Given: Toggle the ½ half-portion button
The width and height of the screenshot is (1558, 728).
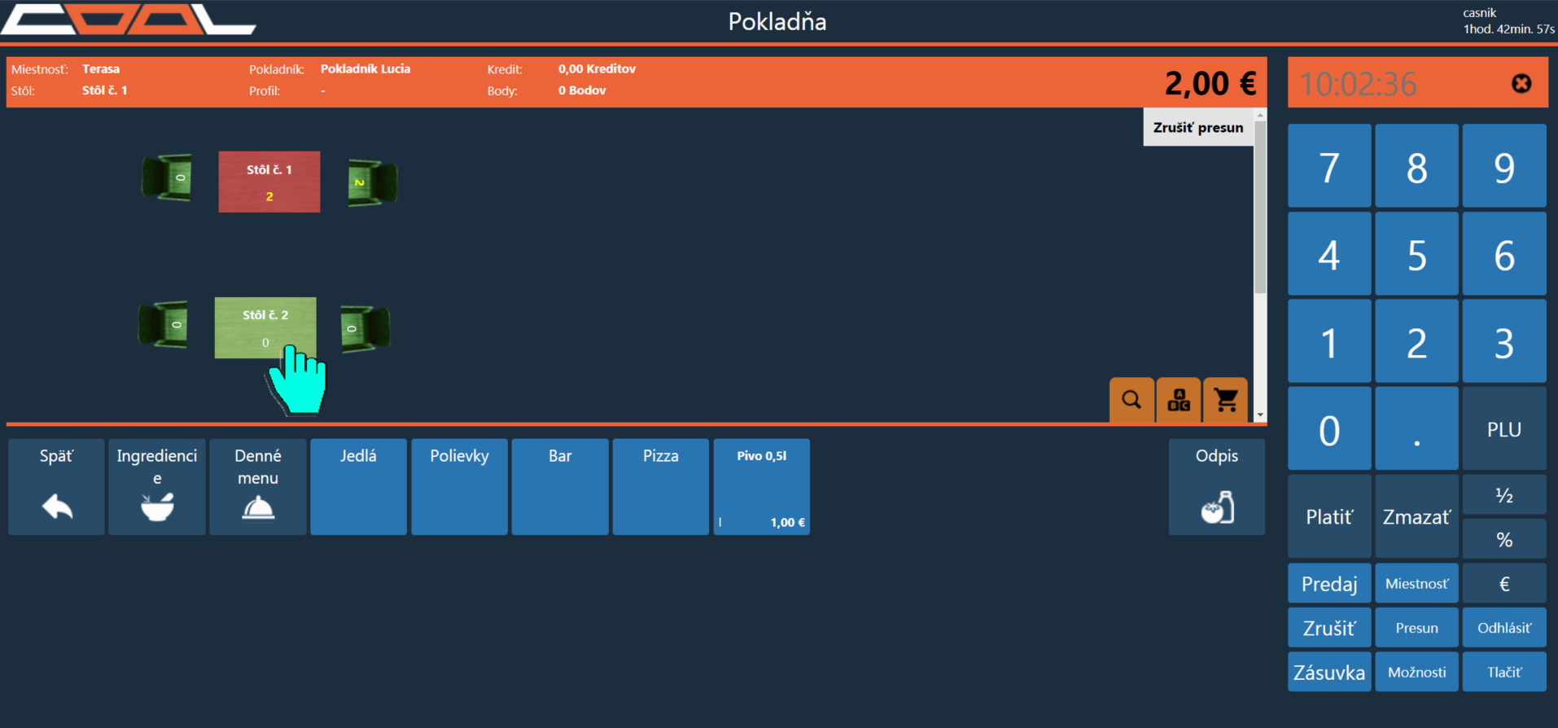Looking at the screenshot, I should point(1503,495).
